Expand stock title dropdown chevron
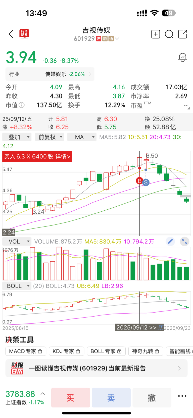Image resolution: width=193 pixels, height=418 pixels. click(117, 39)
